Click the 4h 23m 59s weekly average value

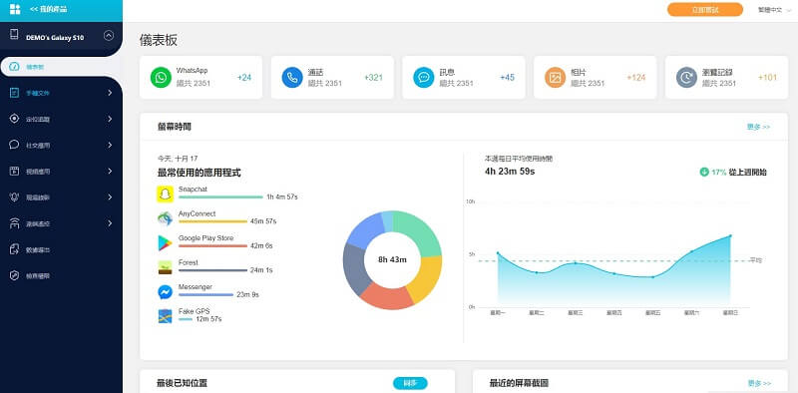coord(510,172)
